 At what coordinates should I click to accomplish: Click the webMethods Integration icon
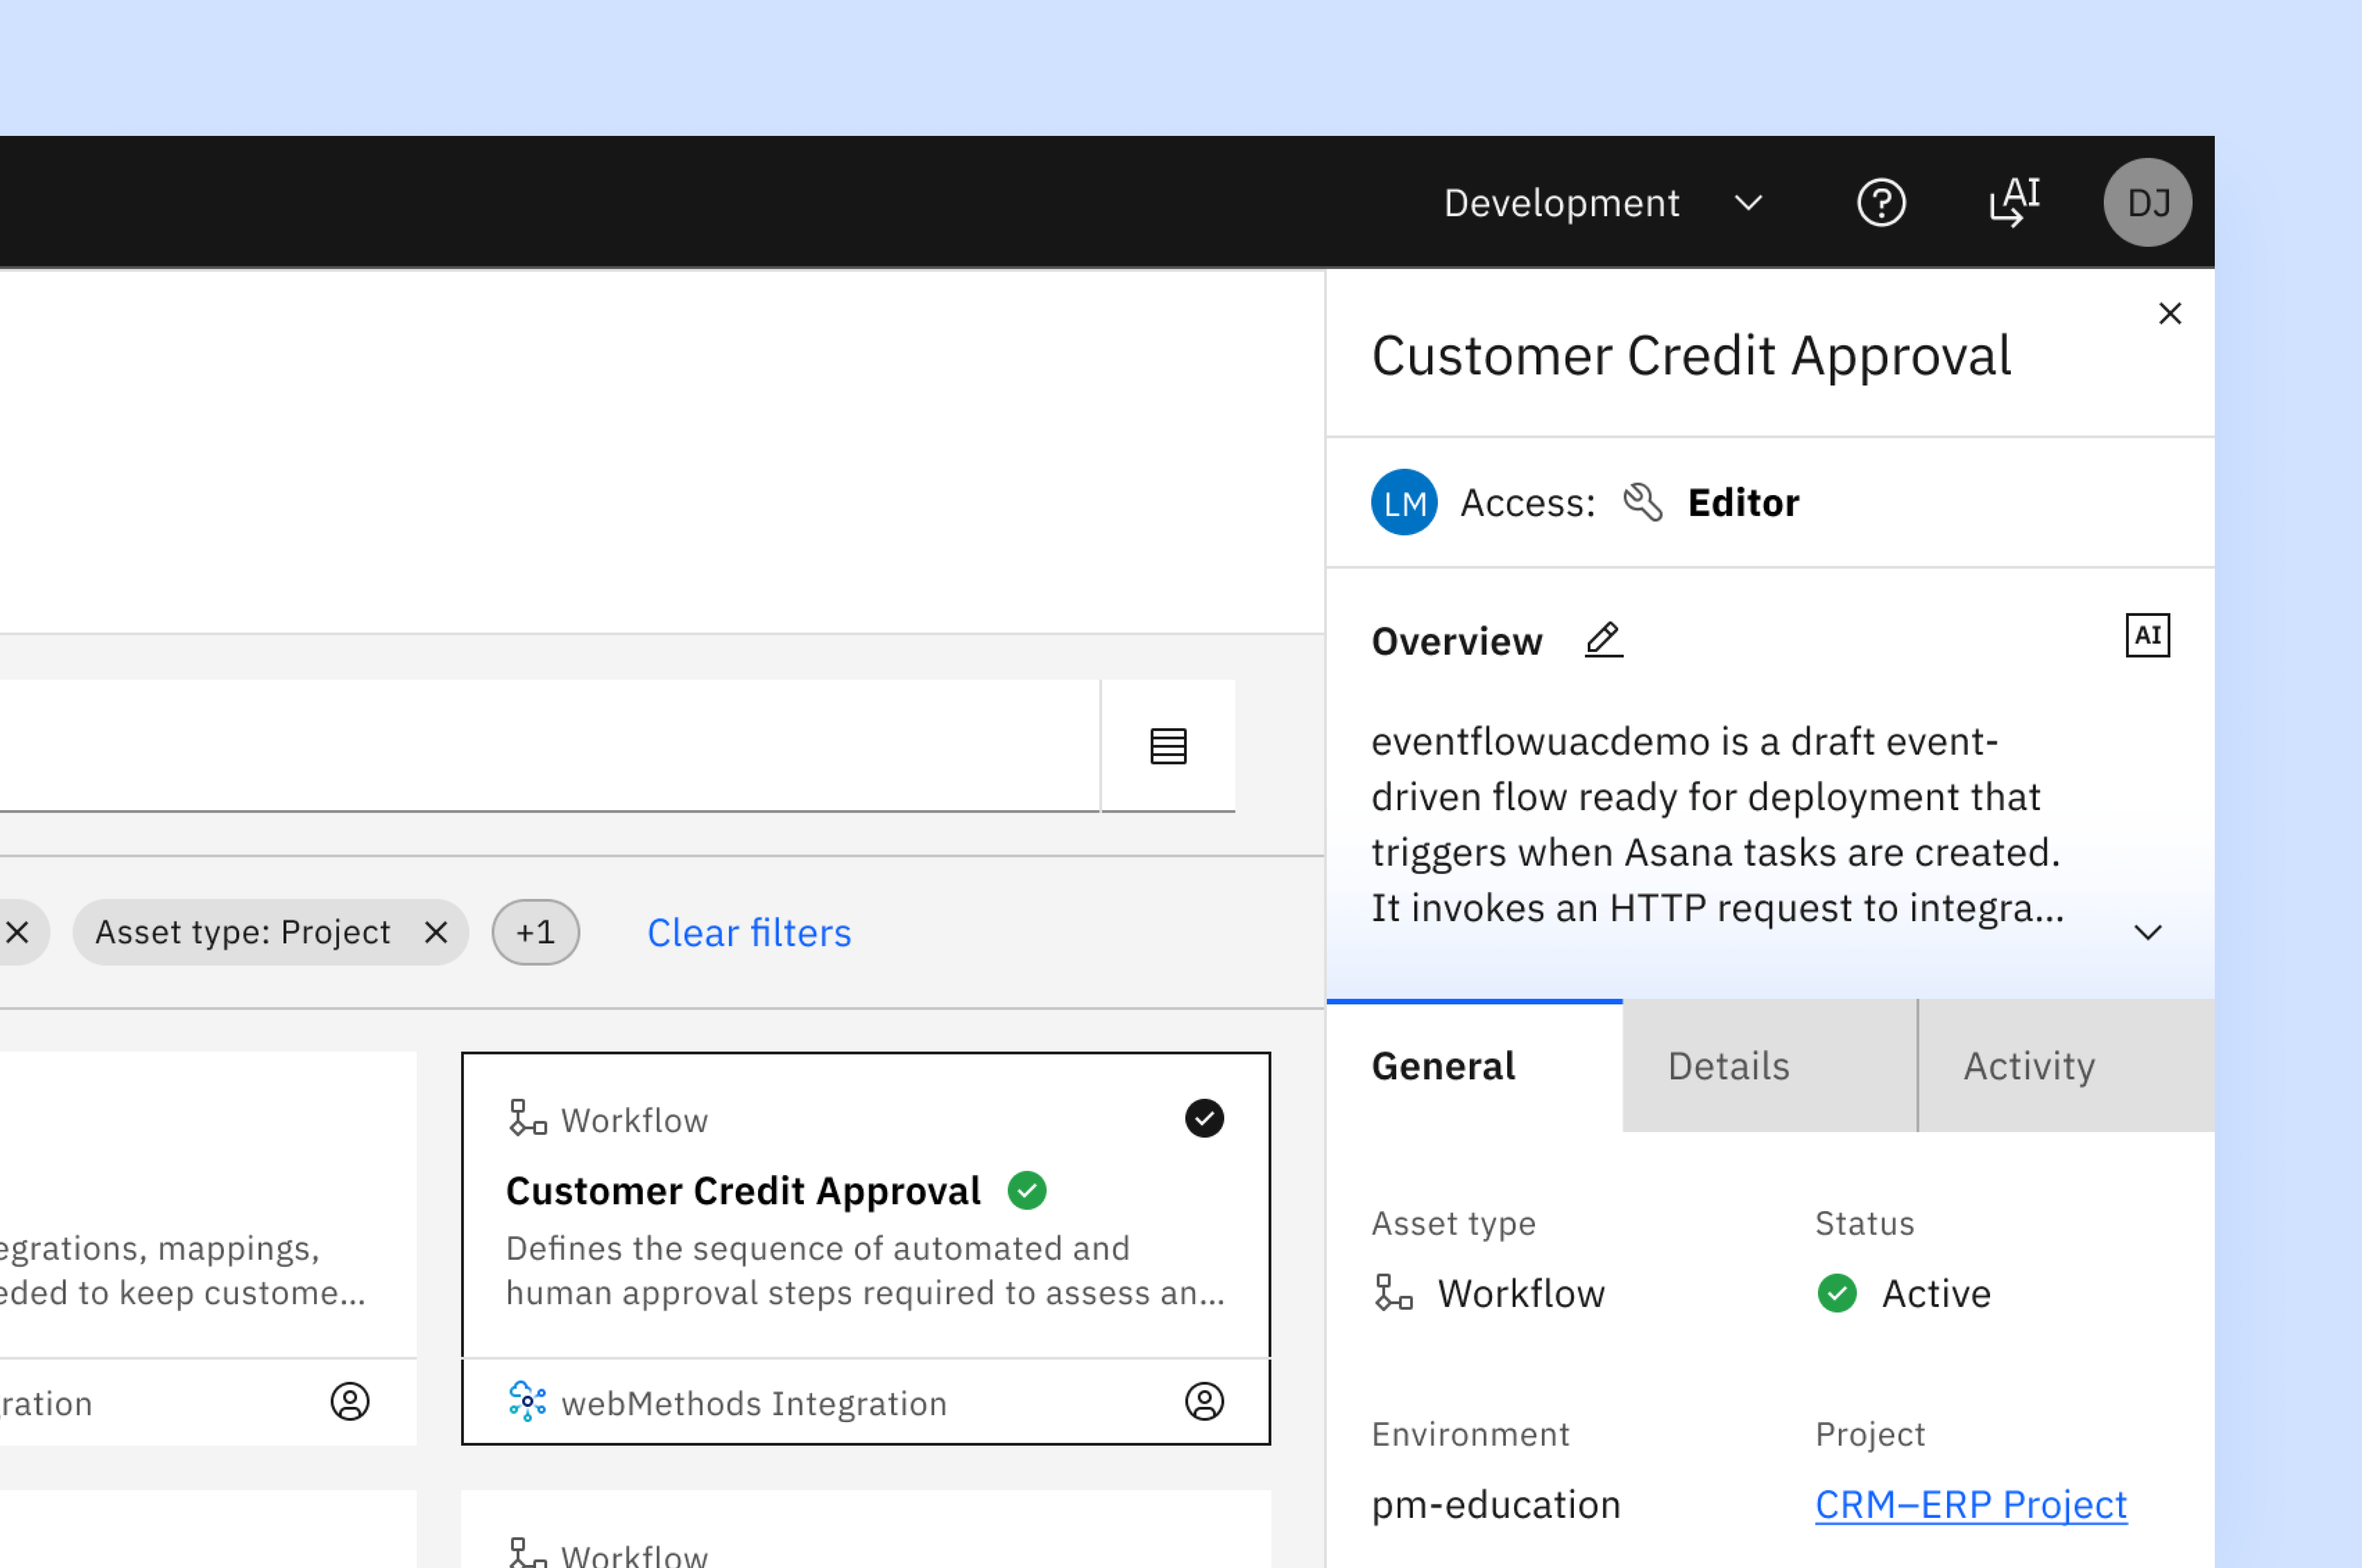527,1401
